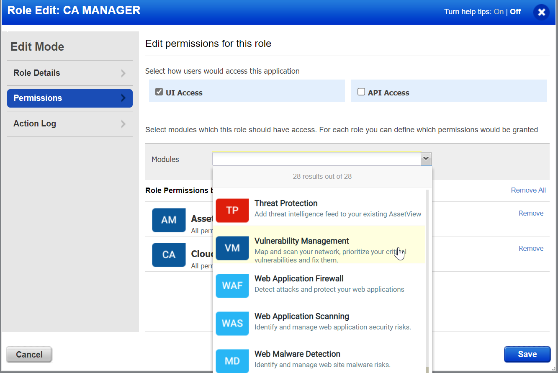This screenshot has height=373, width=558.
Task: Select the WAS Web Application Scanning icon
Action: [232, 324]
